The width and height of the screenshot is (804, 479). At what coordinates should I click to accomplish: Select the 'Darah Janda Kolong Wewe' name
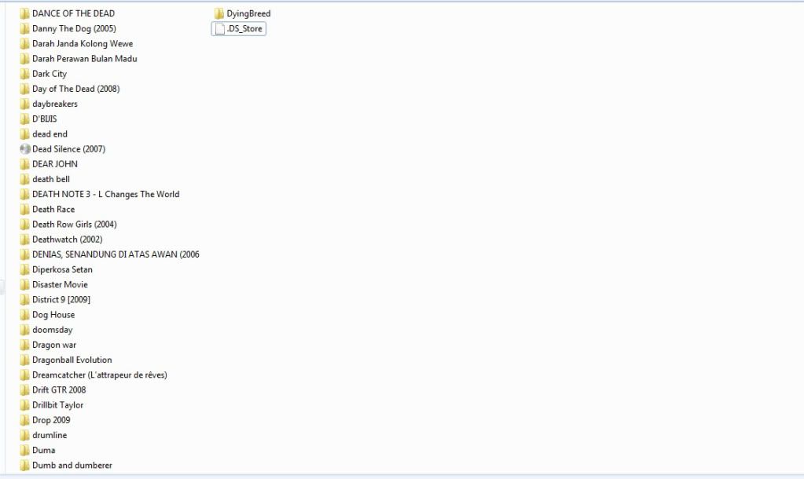point(83,43)
